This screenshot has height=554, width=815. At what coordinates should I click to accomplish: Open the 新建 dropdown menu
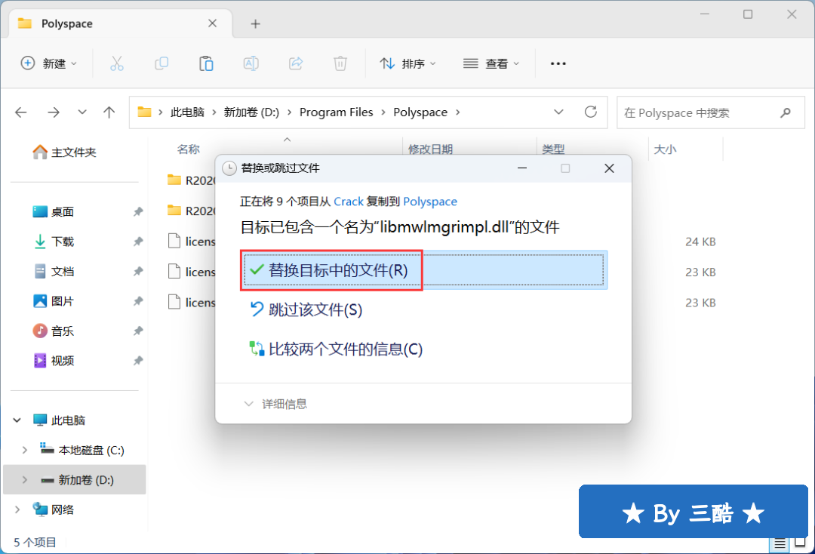[x=49, y=63]
